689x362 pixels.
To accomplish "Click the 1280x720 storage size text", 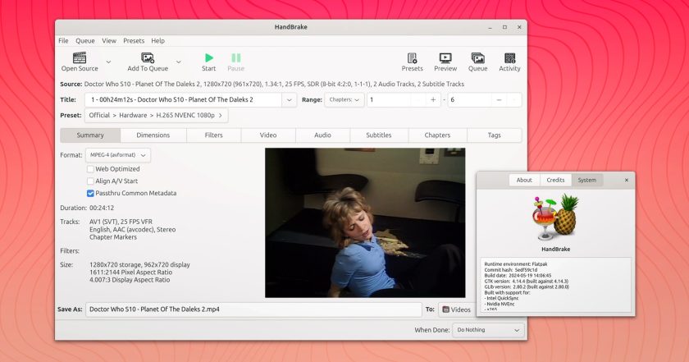I will coord(139,265).
